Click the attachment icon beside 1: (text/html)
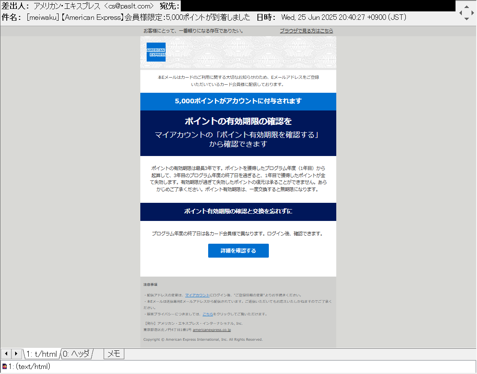 click(5, 366)
